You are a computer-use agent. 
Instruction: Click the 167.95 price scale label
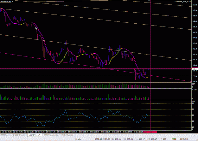pos(195,5)
